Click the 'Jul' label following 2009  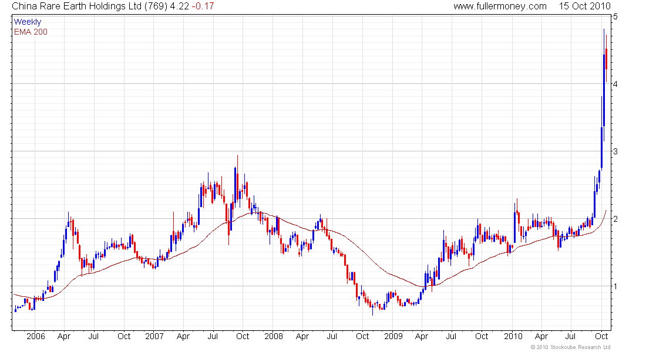pyautogui.click(x=451, y=336)
